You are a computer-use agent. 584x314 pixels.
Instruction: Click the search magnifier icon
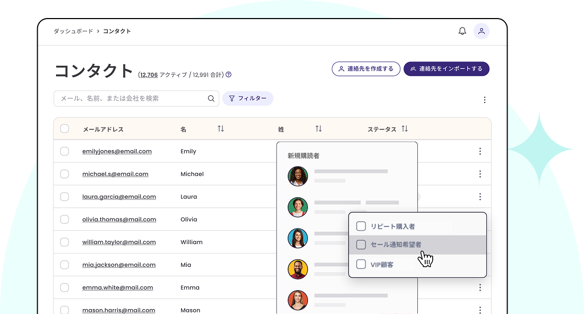coord(211,99)
